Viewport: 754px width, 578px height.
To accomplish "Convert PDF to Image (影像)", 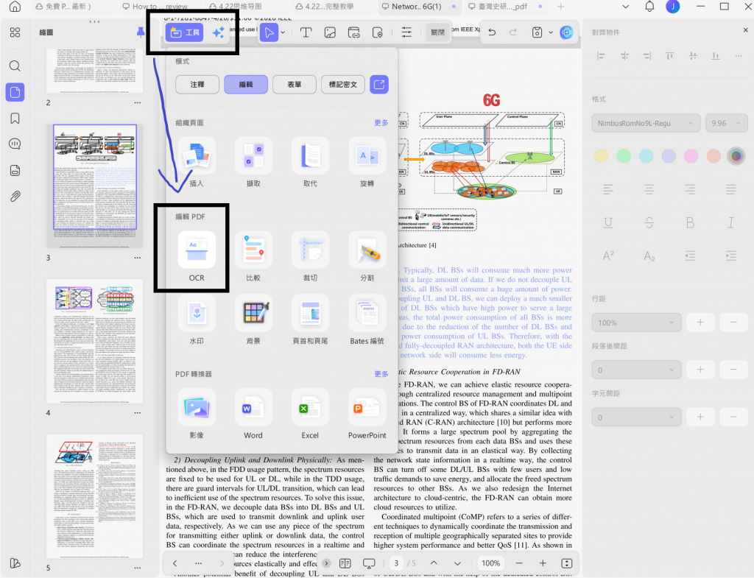I will [196, 407].
